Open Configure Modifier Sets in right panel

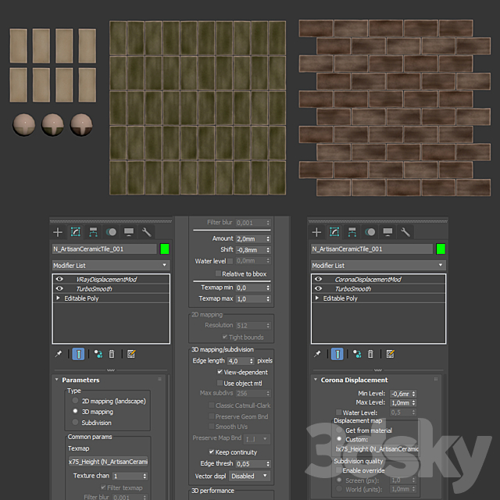pos(390,354)
